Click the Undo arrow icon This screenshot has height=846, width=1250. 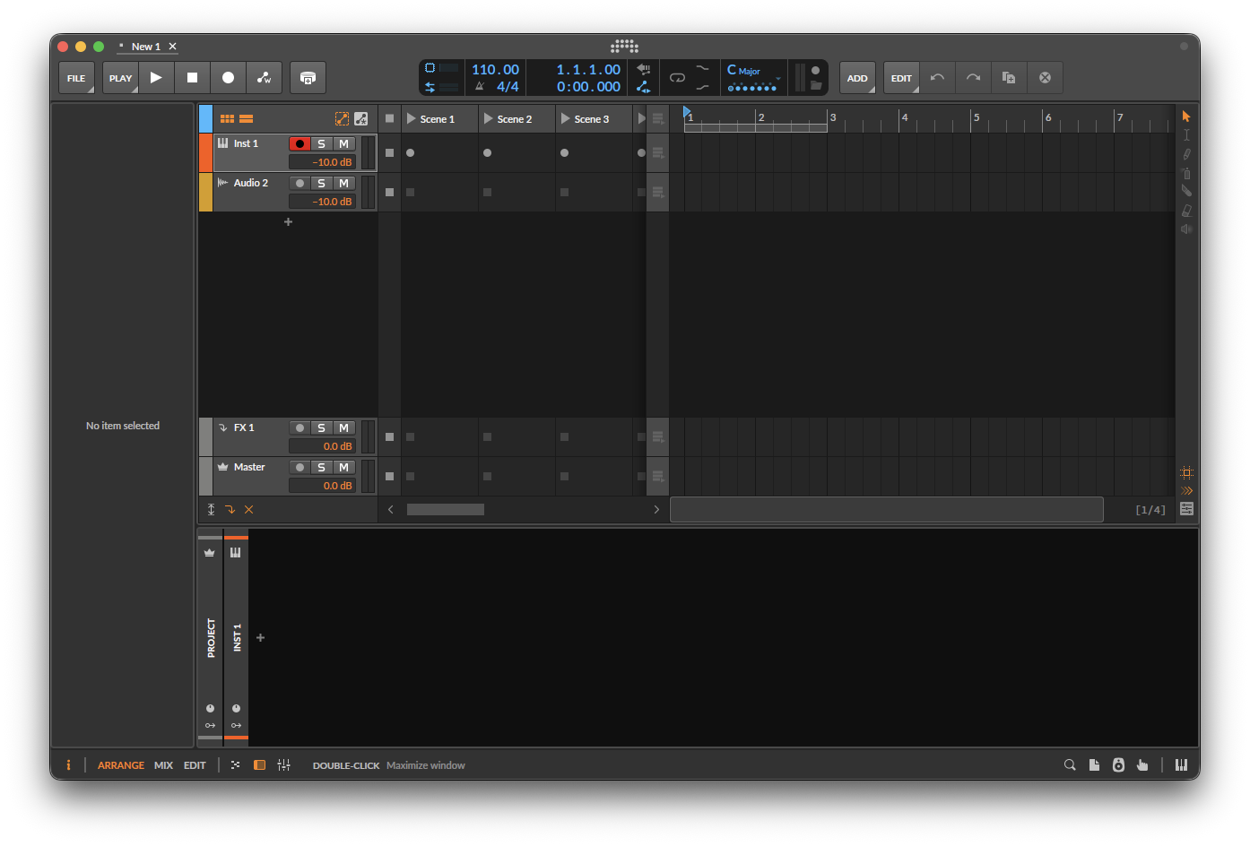[x=937, y=78]
